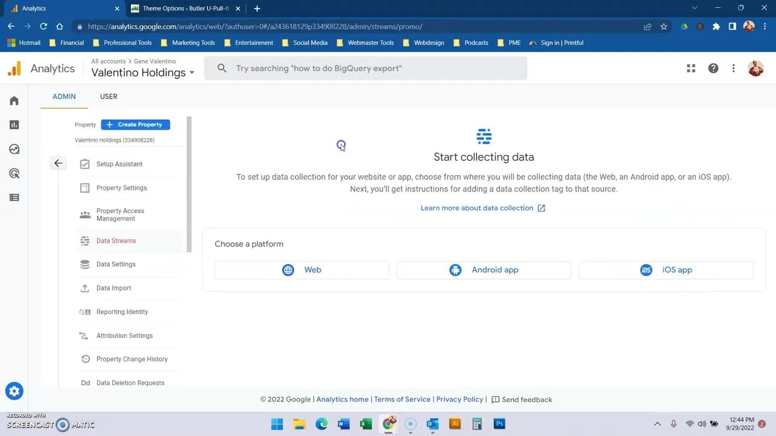Open Data Import menu item
776x436 pixels.
click(x=113, y=288)
